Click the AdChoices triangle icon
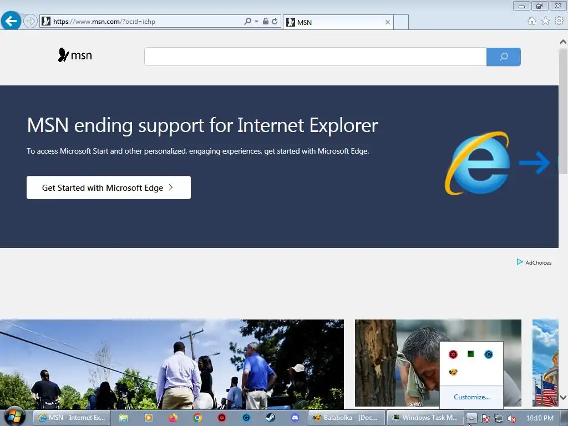This screenshot has width=568, height=426. (519, 262)
